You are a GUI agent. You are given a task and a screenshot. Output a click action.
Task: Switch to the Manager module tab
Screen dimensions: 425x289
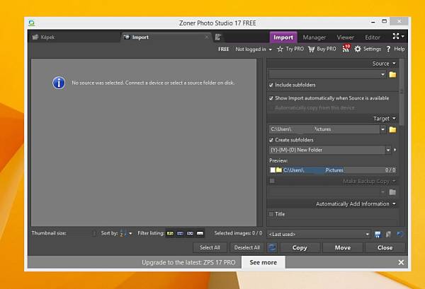(314, 37)
